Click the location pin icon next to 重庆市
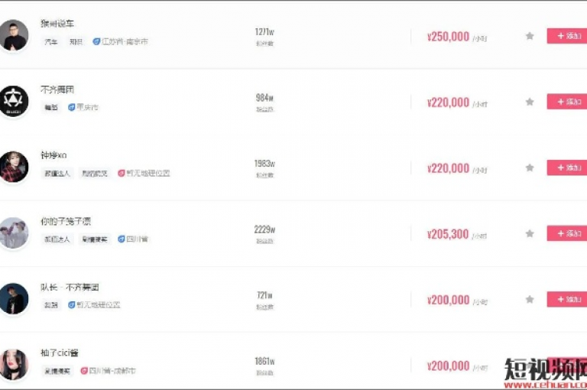587x390 pixels. (x=72, y=108)
